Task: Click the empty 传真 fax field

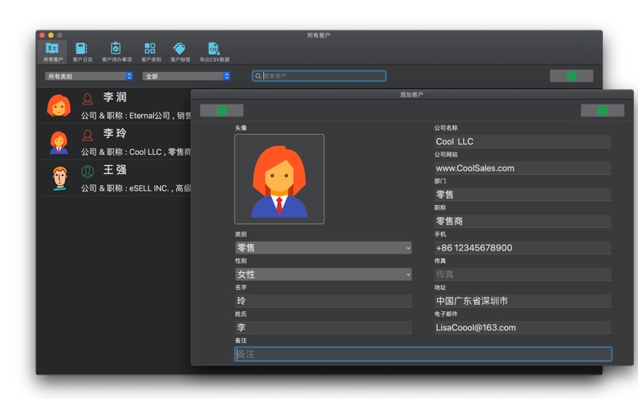Action: [522, 275]
